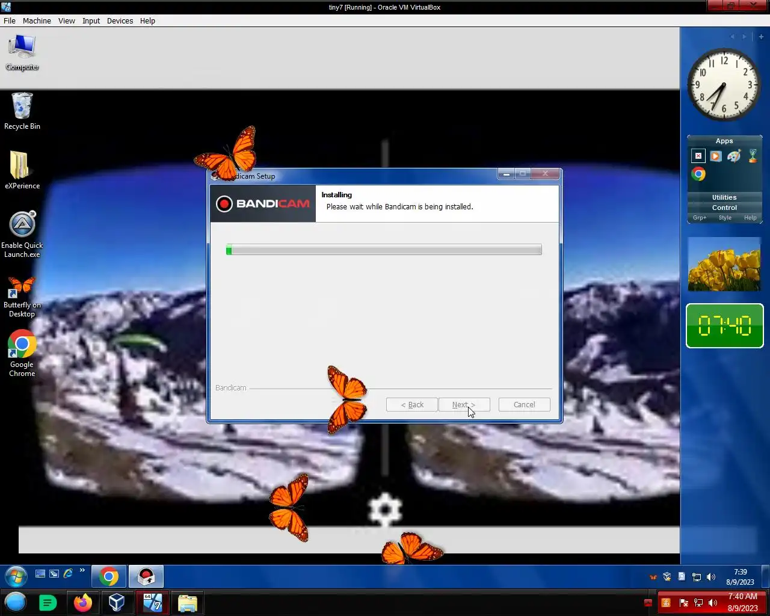Viewport: 770px width, 616px height.
Task: Open the guest taskbar clock 7:39
Action: (x=740, y=577)
